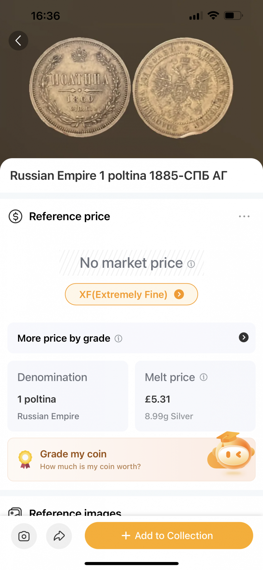Tap the back arrow button
The width and height of the screenshot is (263, 570).
(18, 40)
